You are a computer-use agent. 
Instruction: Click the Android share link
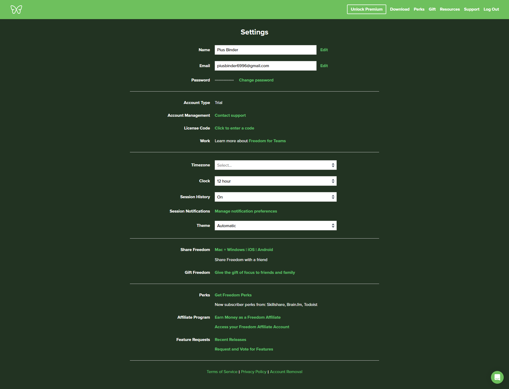265,250
